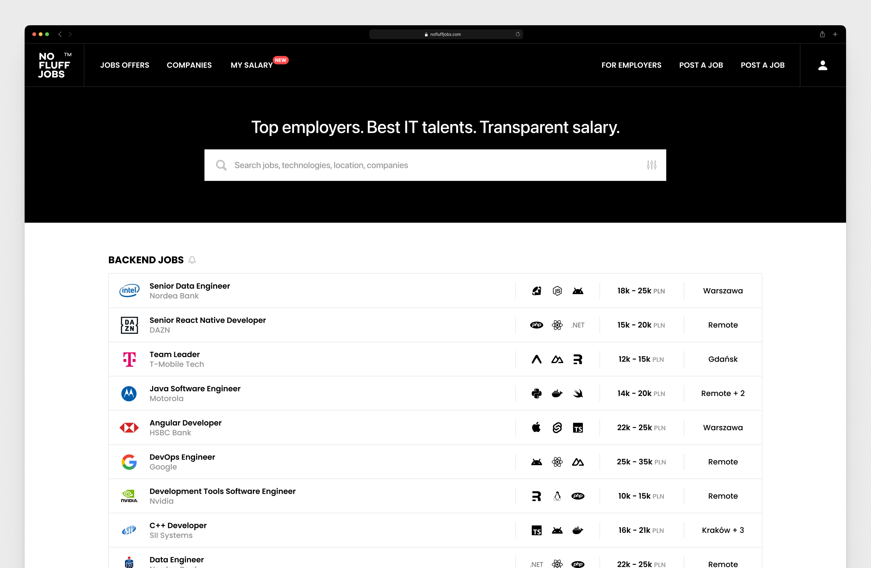Click the React icon on DAZN job row
871x568 pixels.
point(557,325)
